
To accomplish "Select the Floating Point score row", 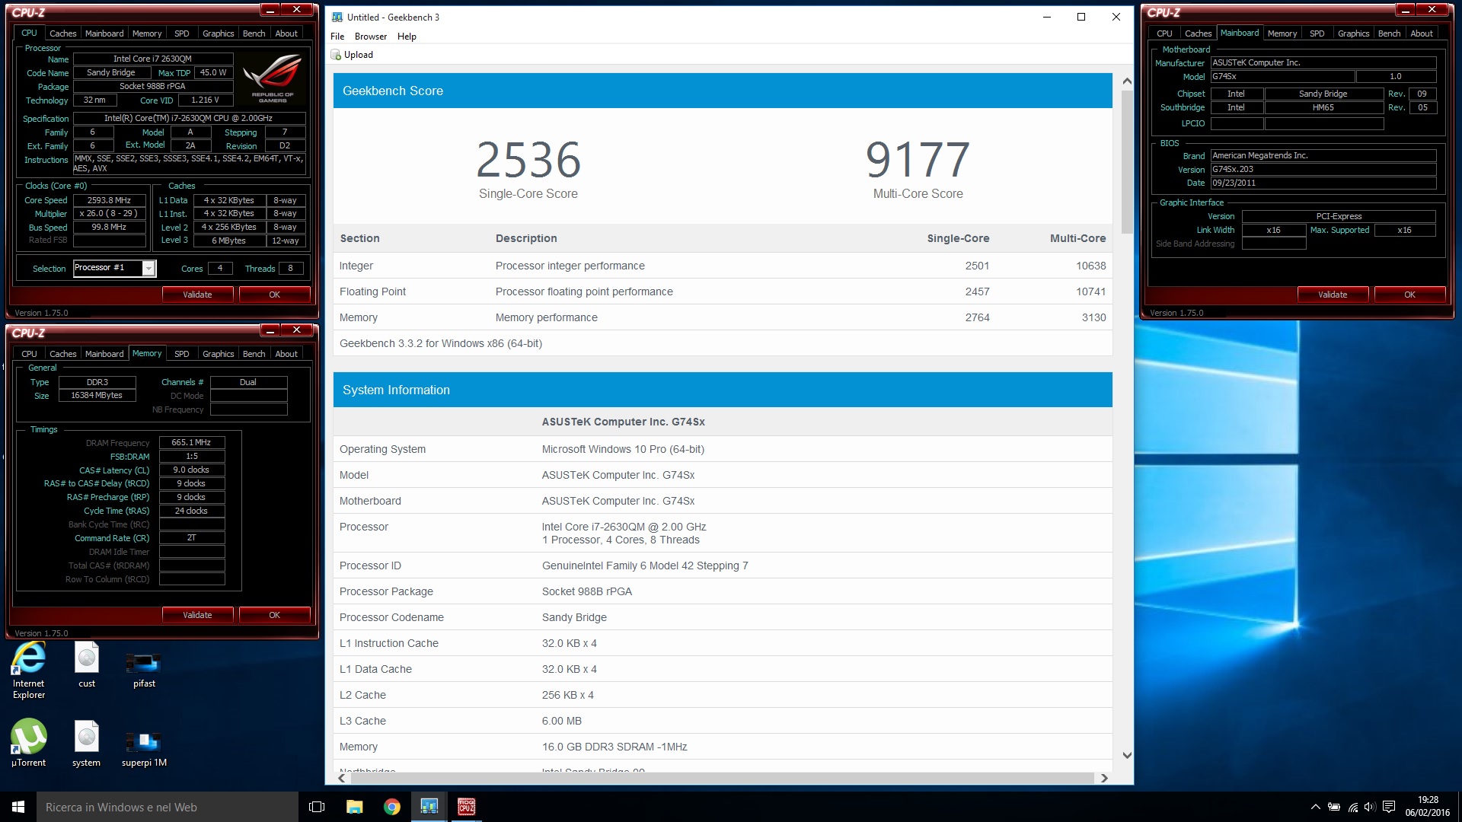I will click(x=723, y=292).
